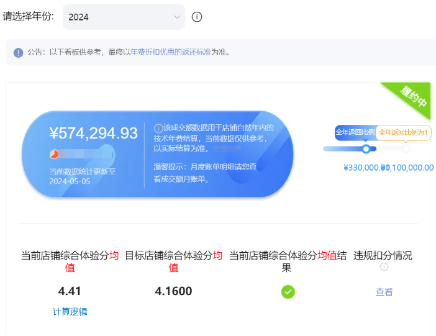Viewport: 436px width, 336px height.
Task: Click 查看 under 违规扣分情况
Action: (x=384, y=292)
